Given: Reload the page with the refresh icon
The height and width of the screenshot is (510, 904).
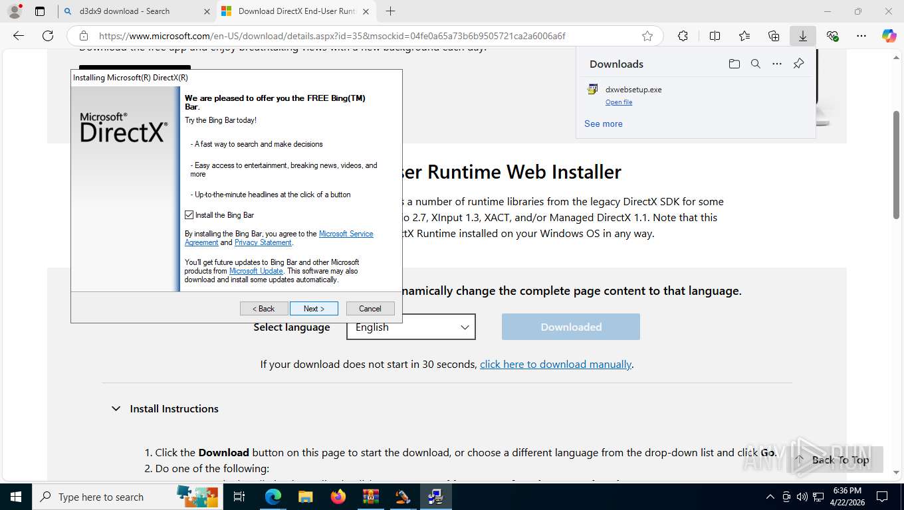Looking at the screenshot, I should pyautogui.click(x=48, y=36).
